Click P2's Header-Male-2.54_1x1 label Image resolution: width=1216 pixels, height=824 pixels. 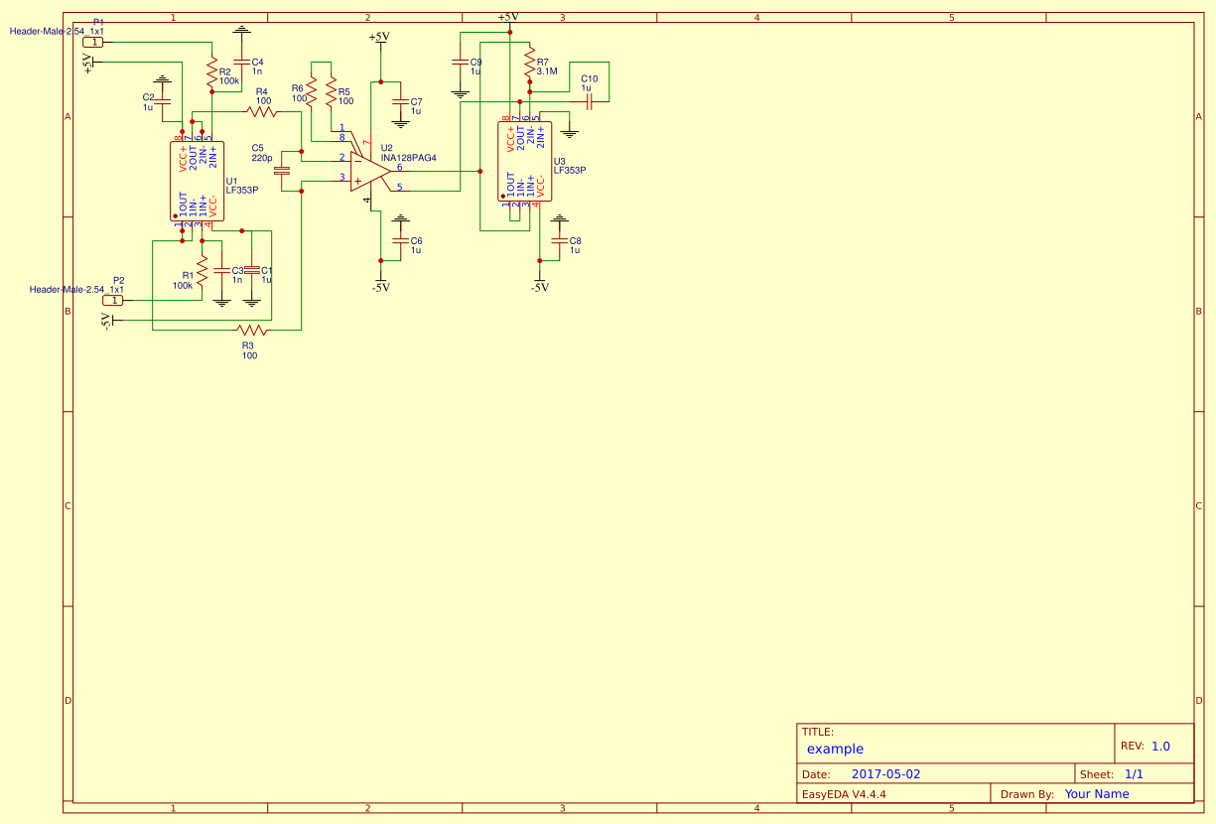click(76, 289)
